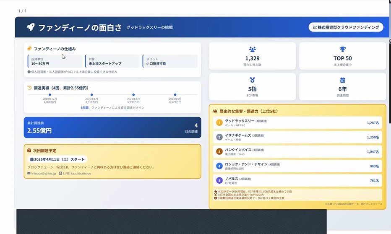The image size is (391, 234).
Task: Click the rank 2 grey badge
Action: tap(219, 137)
